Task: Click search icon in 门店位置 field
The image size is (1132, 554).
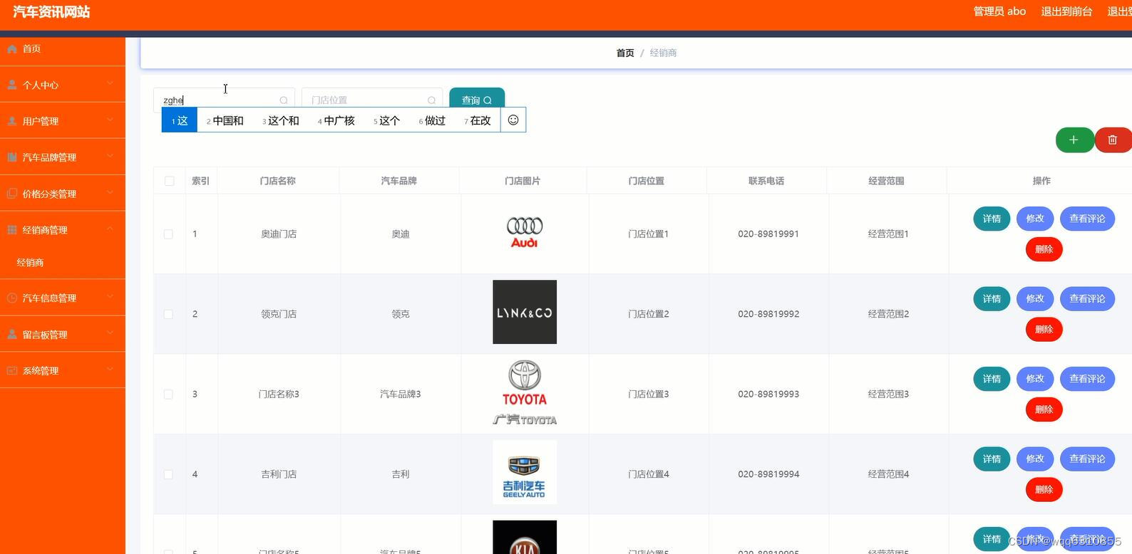Action: point(431,100)
